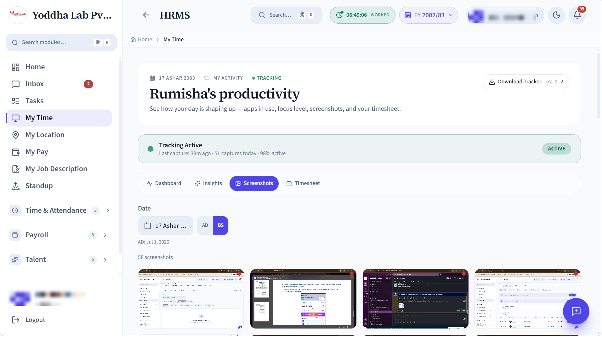This screenshot has height=337, width=602.
Task: Click the My Job Description document icon
Action: pos(15,169)
